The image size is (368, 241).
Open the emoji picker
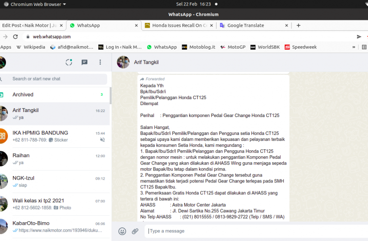[122, 231]
